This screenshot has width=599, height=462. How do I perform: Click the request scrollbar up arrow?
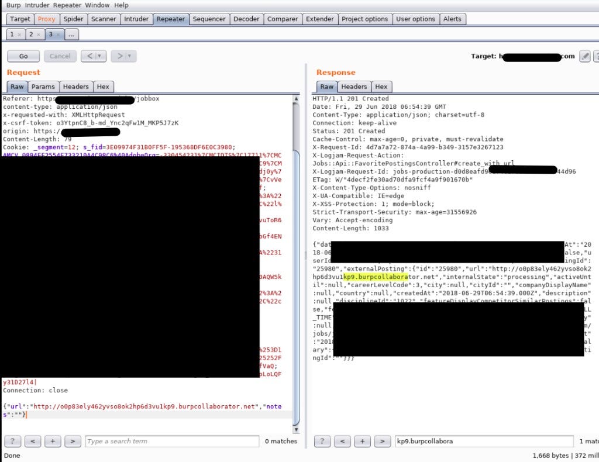tap(296, 98)
